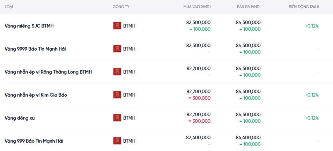The width and height of the screenshot is (333, 151).
Task: Click BTMH logo in Vàng 9999 row
Action: tap(117, 49)
